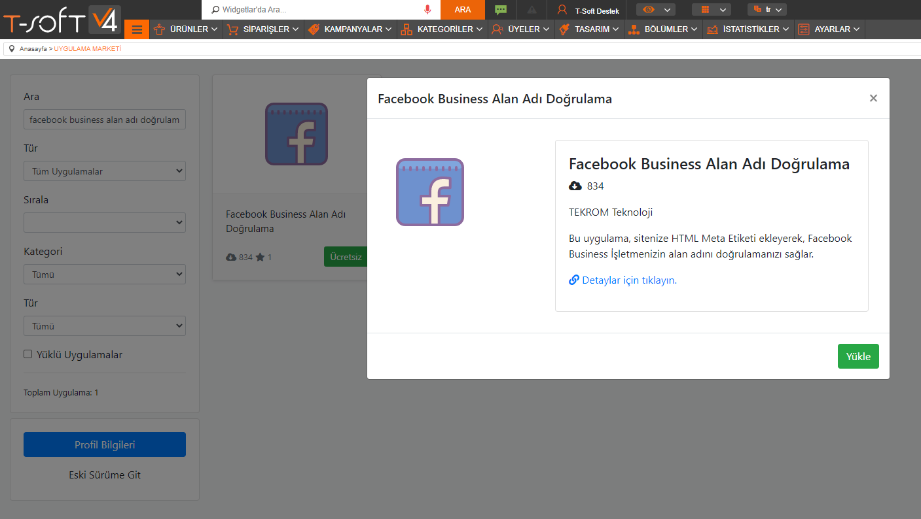921x519 pixels.
Task: Click the T-Soft Destek user icon
Action: 562,10
